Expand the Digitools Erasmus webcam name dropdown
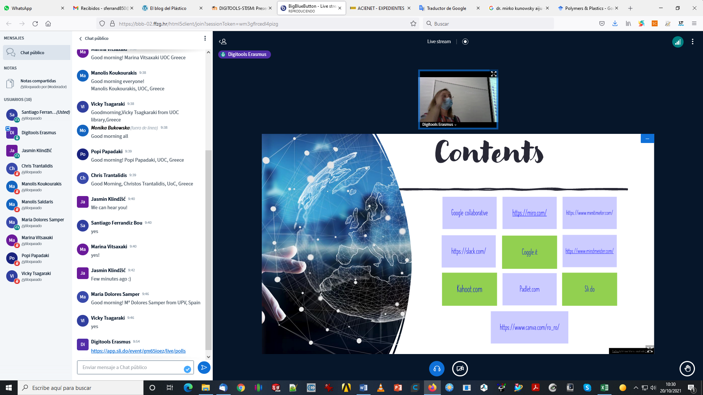 point(439,125)
